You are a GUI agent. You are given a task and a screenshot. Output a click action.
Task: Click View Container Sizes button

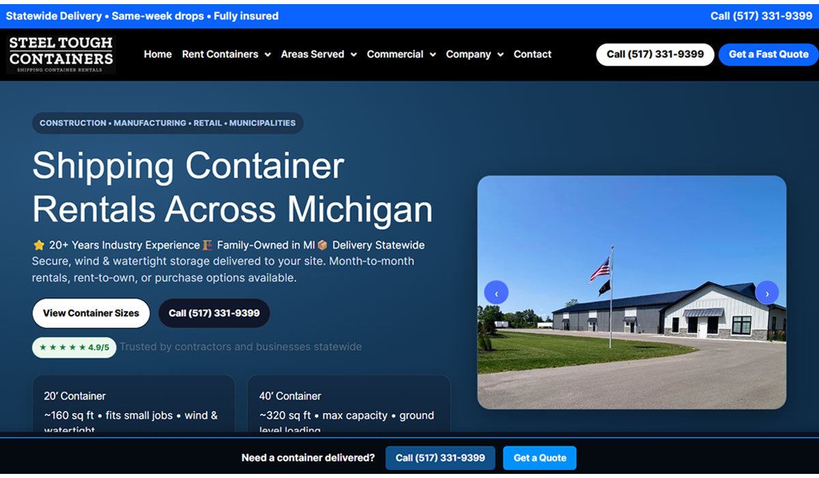(x=91, y=313)
